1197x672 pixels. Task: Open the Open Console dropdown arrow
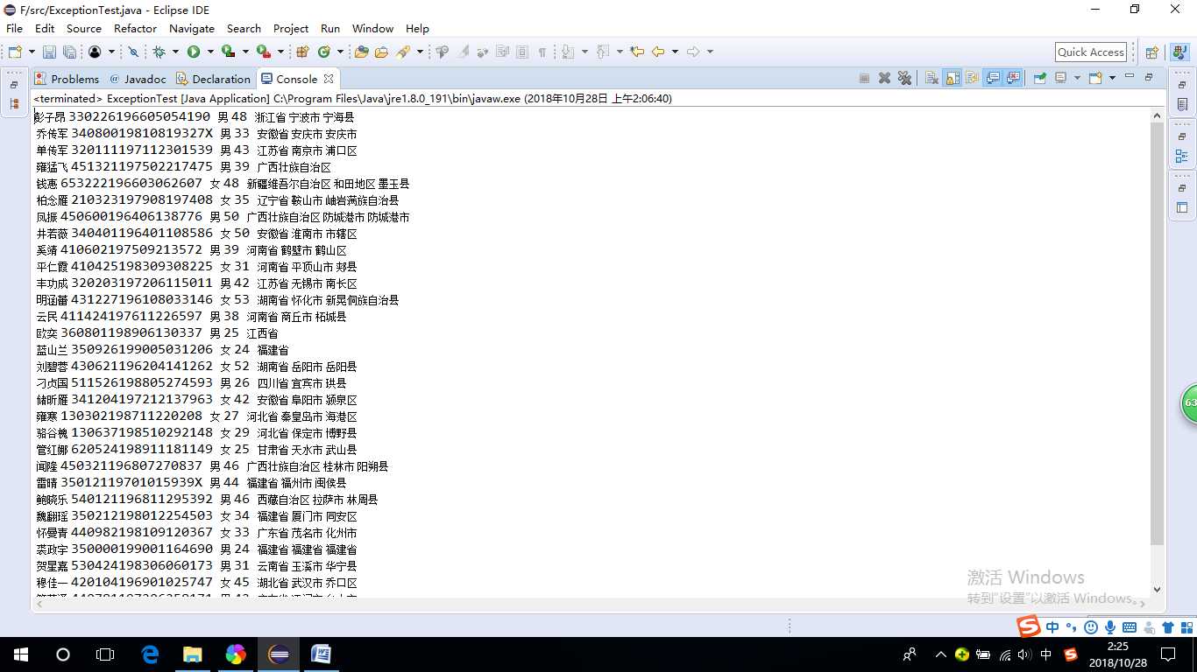(1112, 78)
